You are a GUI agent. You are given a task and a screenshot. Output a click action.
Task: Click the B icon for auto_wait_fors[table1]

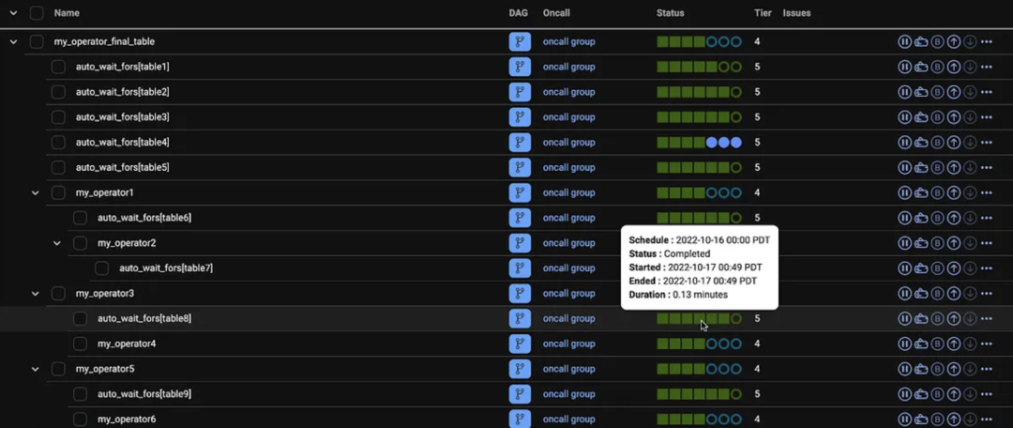point(937,68)
